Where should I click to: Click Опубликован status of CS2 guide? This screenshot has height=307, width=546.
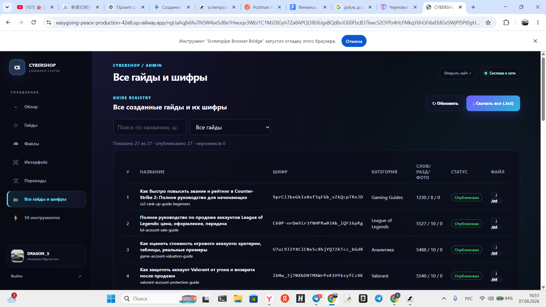[x=467, y=198]
